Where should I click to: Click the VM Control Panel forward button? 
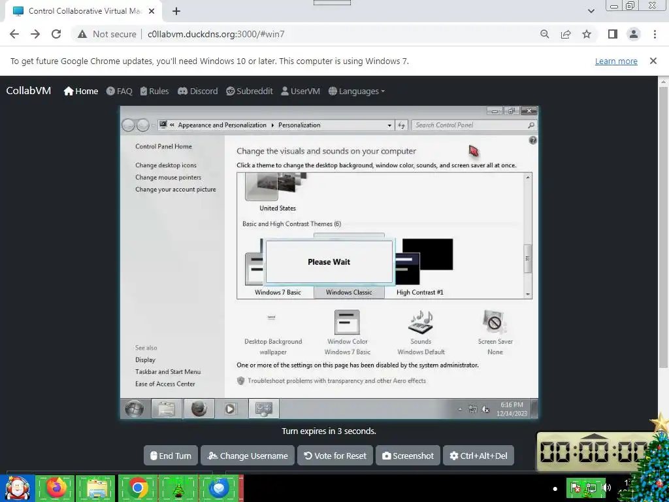point(143,125)
